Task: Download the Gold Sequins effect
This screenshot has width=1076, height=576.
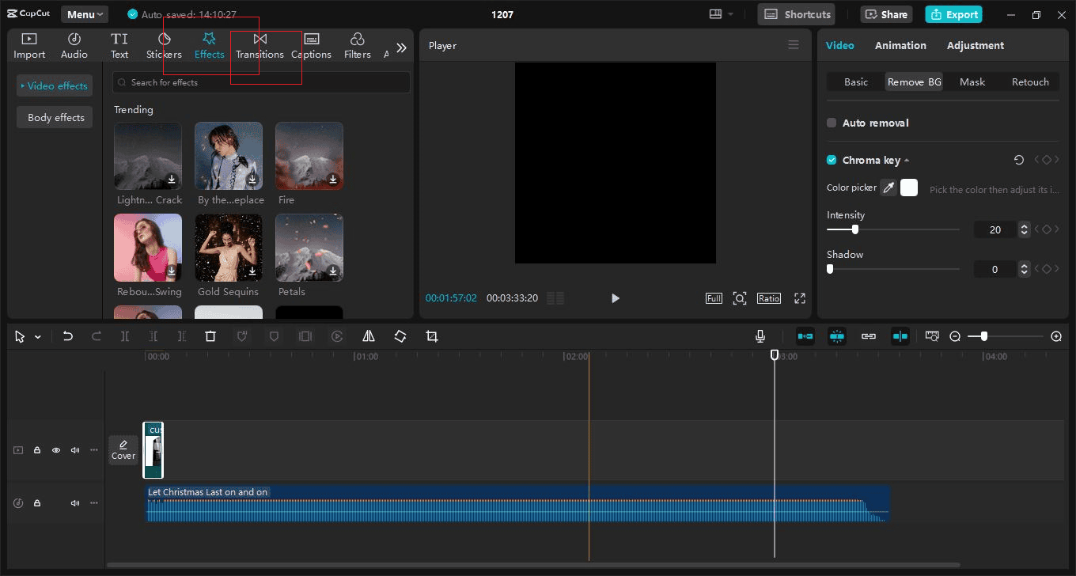Action: pyautogui.click(x=252, y=271)
